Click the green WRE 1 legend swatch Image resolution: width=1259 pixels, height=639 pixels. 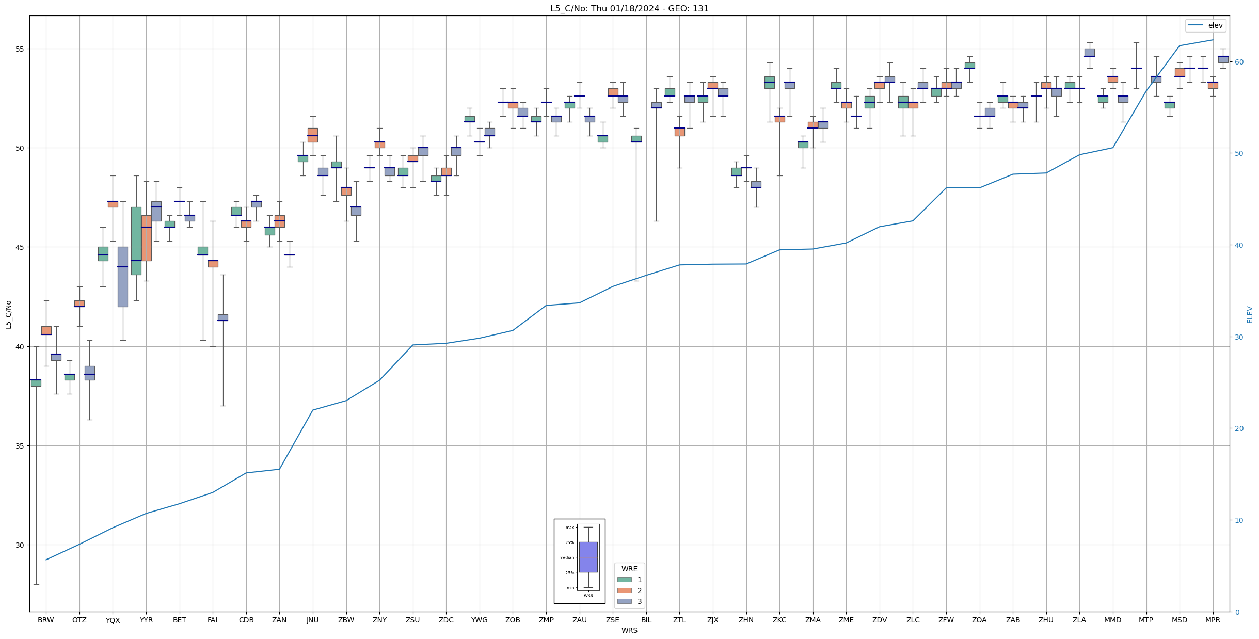tap(624, 580)
